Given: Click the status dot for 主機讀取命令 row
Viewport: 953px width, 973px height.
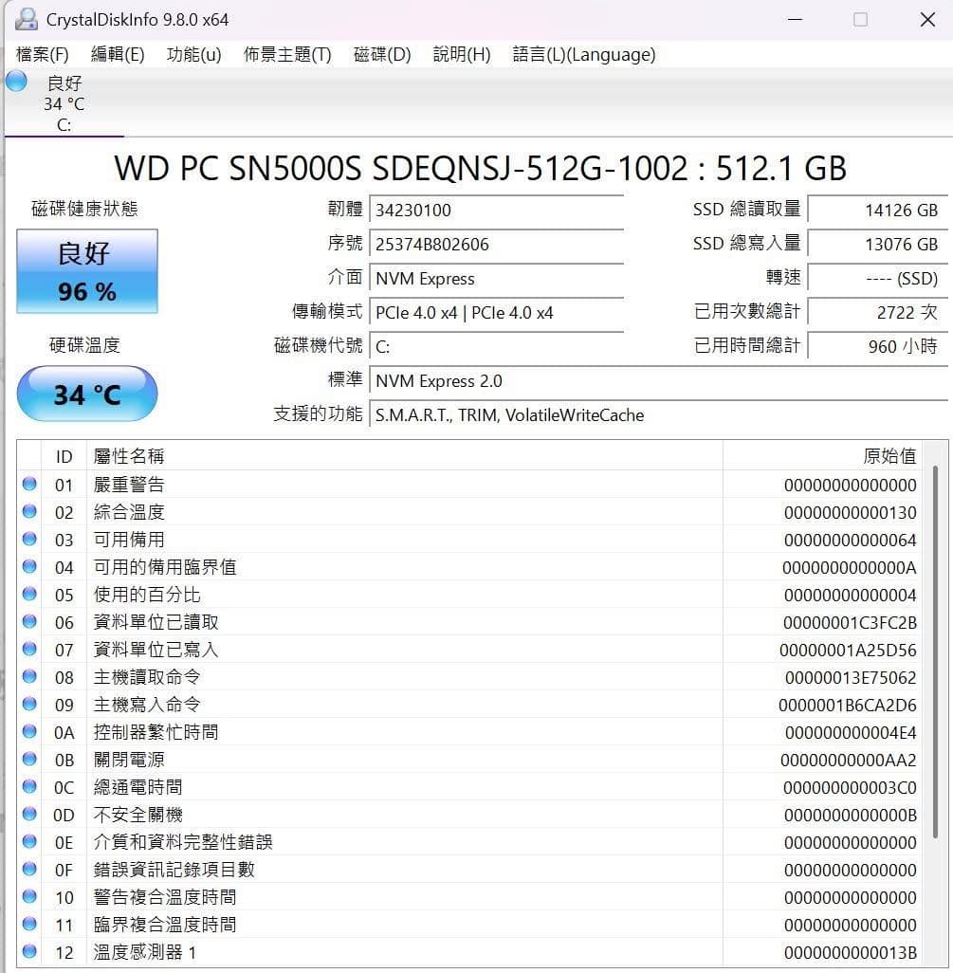Looking at the screenshot, I should [29, 676].
